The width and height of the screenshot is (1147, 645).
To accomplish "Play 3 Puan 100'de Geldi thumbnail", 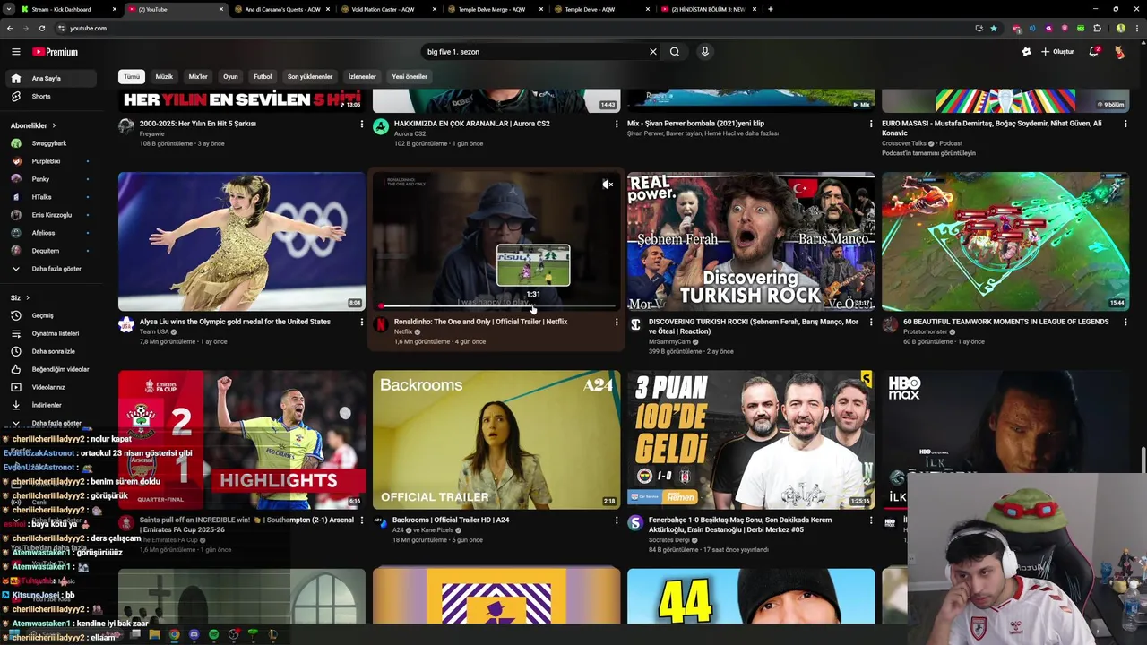I will tap(751, 440).
